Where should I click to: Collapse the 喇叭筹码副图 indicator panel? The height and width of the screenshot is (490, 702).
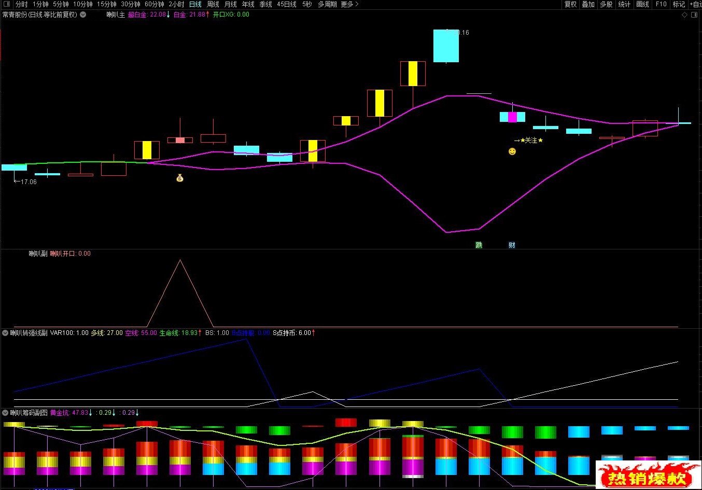5,413
